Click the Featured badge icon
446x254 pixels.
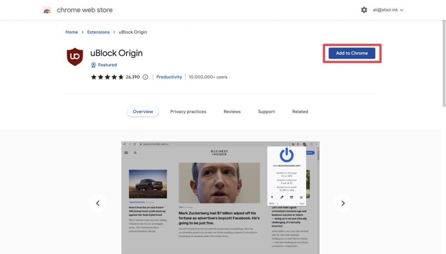tap(93, 65)
